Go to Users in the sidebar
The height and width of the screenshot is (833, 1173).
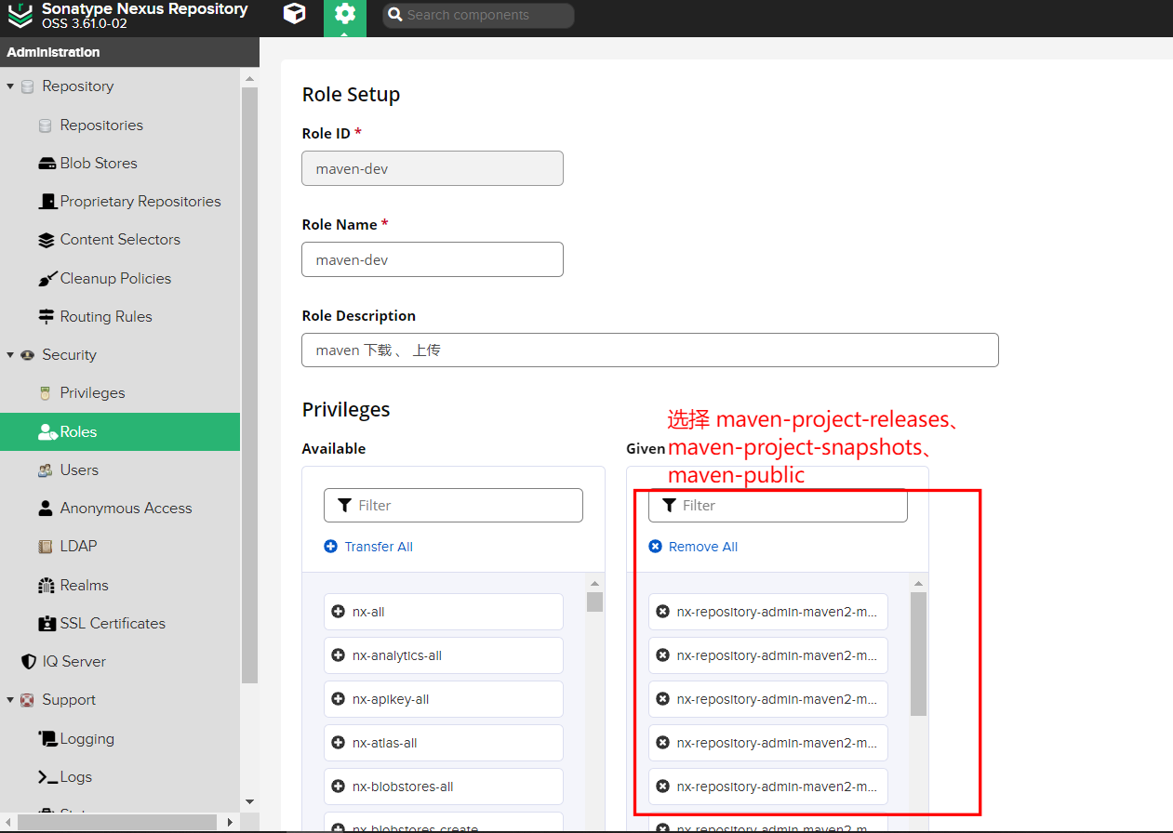(79, 470)
